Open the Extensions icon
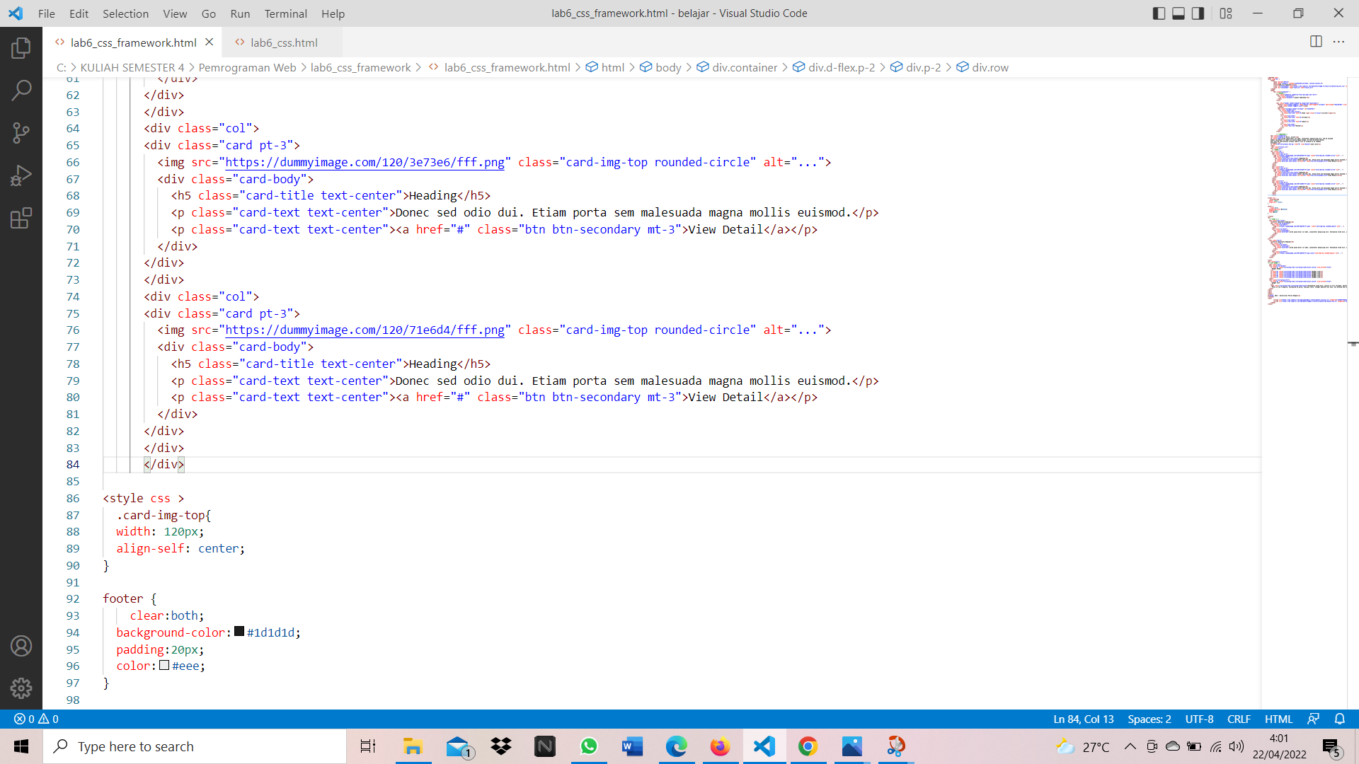The width and height of the screenshot is (1359, 764). (x=21, y=218)
